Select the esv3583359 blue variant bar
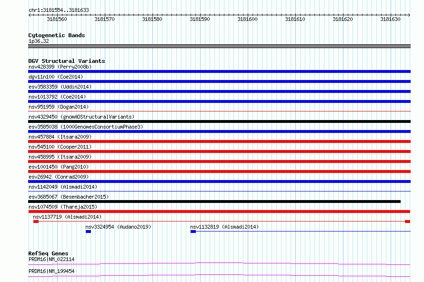This screenshot has width=424, height=282. (x=219, y=91)
